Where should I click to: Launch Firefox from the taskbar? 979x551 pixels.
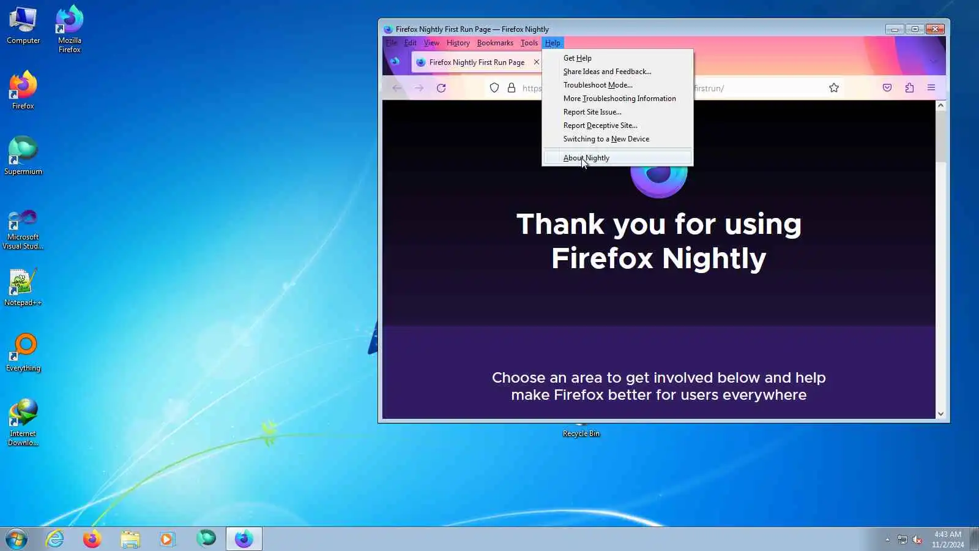[92, 539]
